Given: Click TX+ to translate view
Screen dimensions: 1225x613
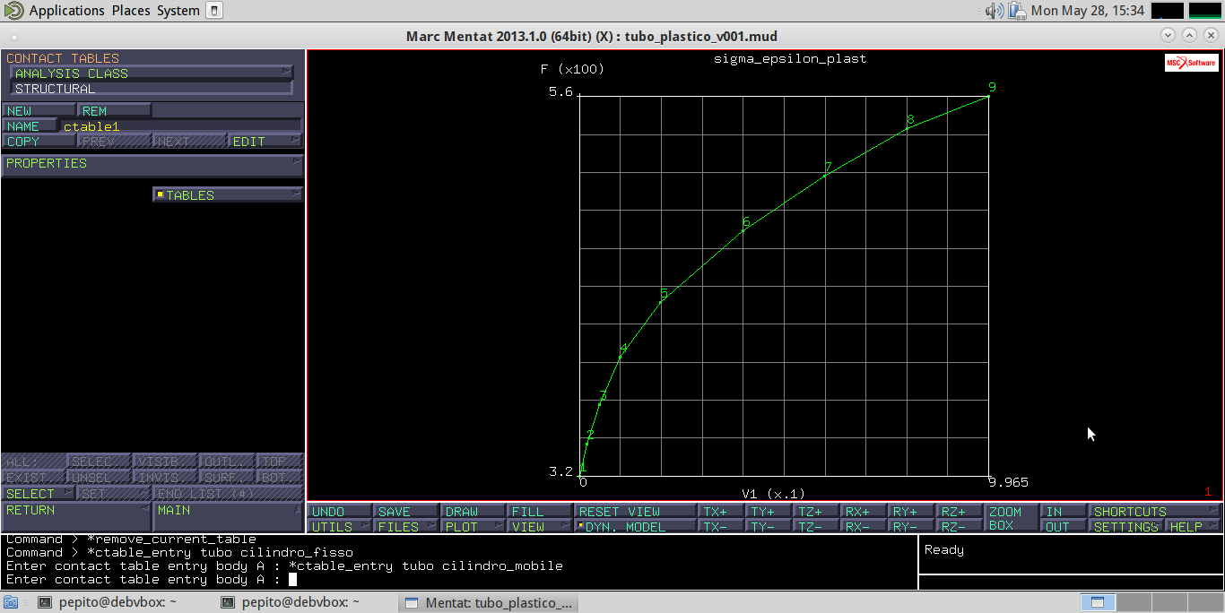Looking at the screenshot, I should (723, 512).
